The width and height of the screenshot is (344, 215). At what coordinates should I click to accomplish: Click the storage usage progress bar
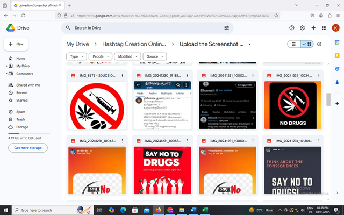click(x=27, y=133)
